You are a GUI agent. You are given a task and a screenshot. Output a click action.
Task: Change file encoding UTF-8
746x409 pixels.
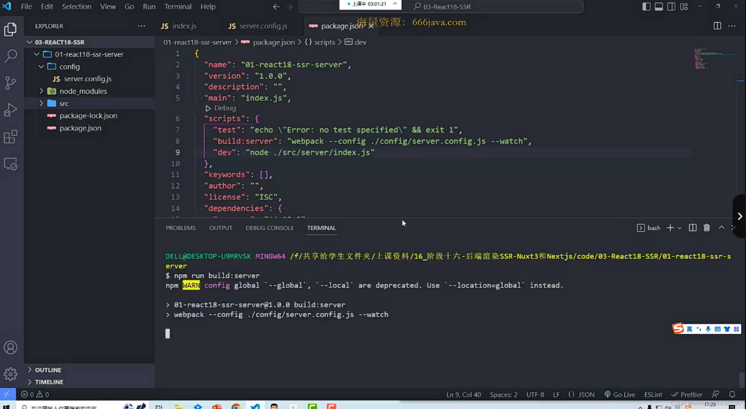click(x=535, y=394)
